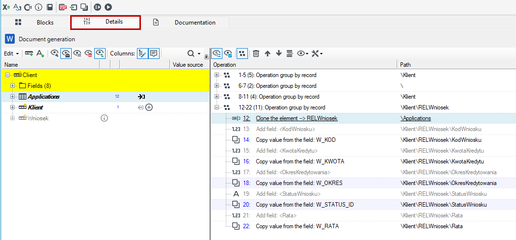Click the green arrow import icon

coord(74,6)
